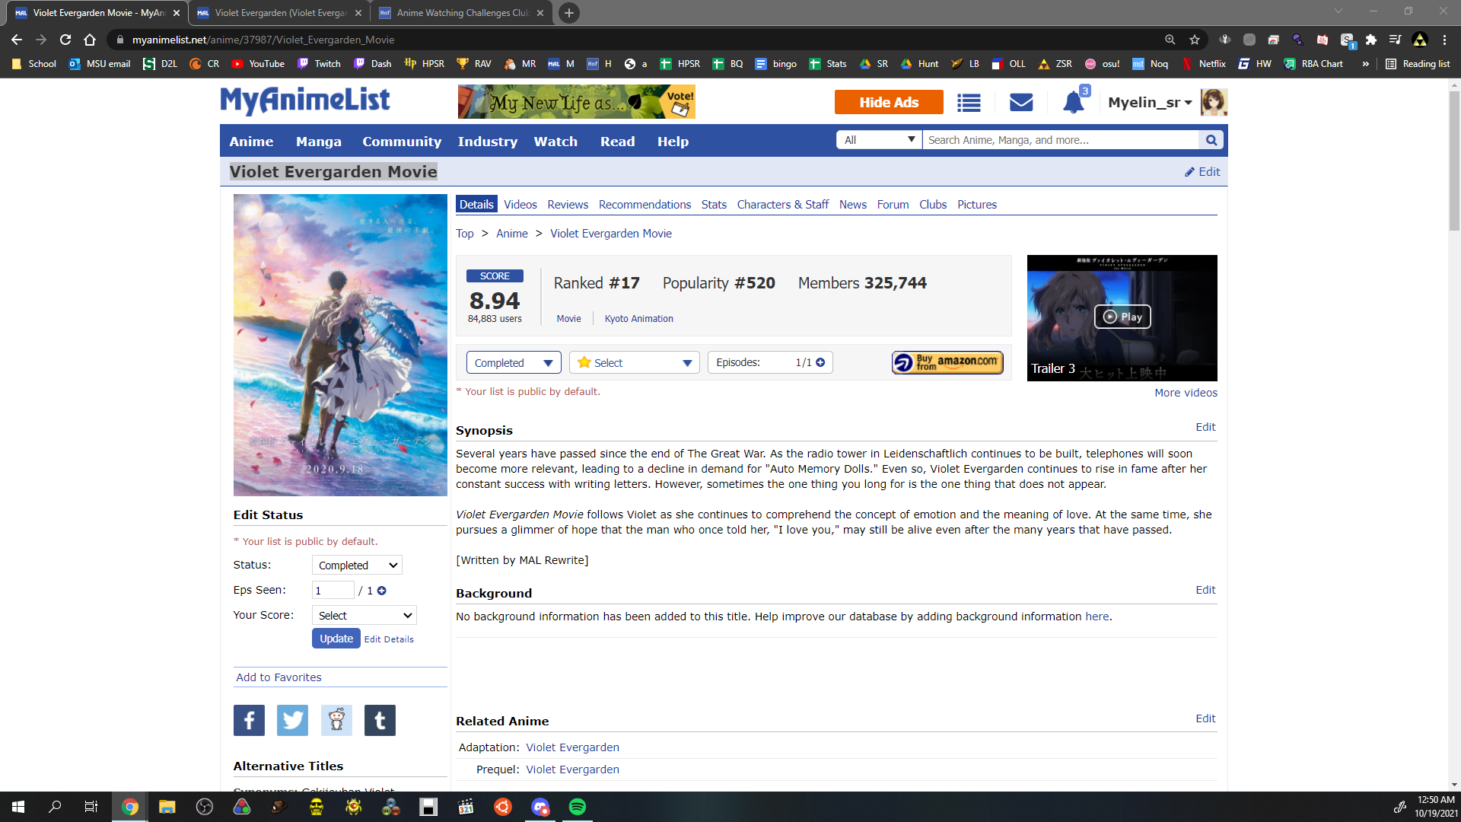Open the messages envelope icon
1461x822 pixels.
[x=1020, y=102]
